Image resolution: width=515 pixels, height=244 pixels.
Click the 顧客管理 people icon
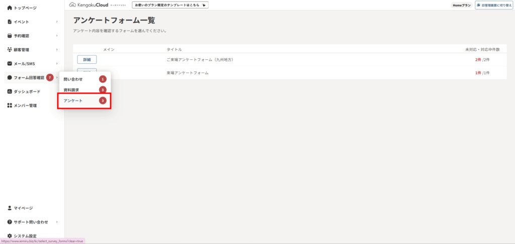pyautogui.click(x=10, y=50)
